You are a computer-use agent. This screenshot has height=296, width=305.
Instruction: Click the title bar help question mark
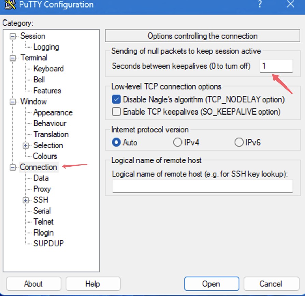click(x=261, y=4)
